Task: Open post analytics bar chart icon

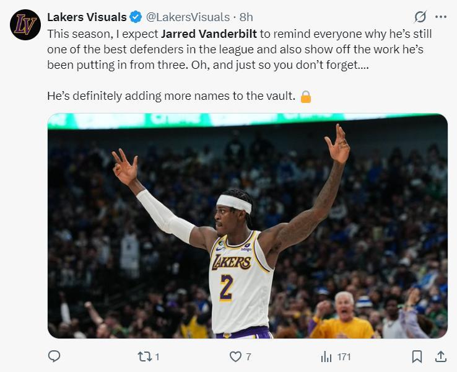Action: point(326,356)
